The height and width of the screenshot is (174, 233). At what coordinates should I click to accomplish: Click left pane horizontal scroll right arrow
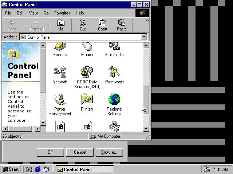pyautogui.click(x=37, y=129)
